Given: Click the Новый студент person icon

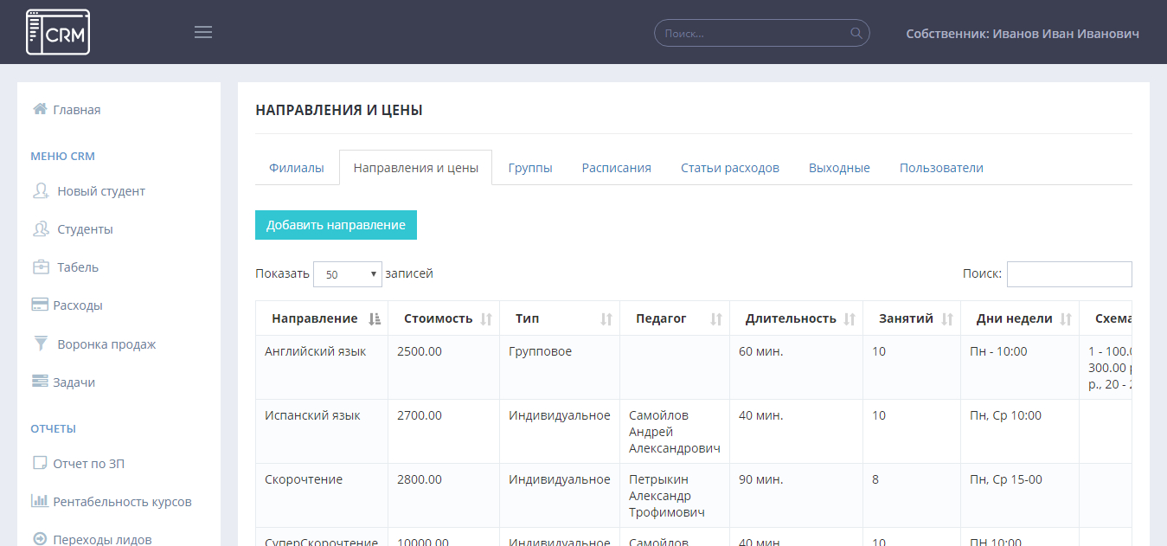Looking at the screenshot, I should (x=40, y=190).
